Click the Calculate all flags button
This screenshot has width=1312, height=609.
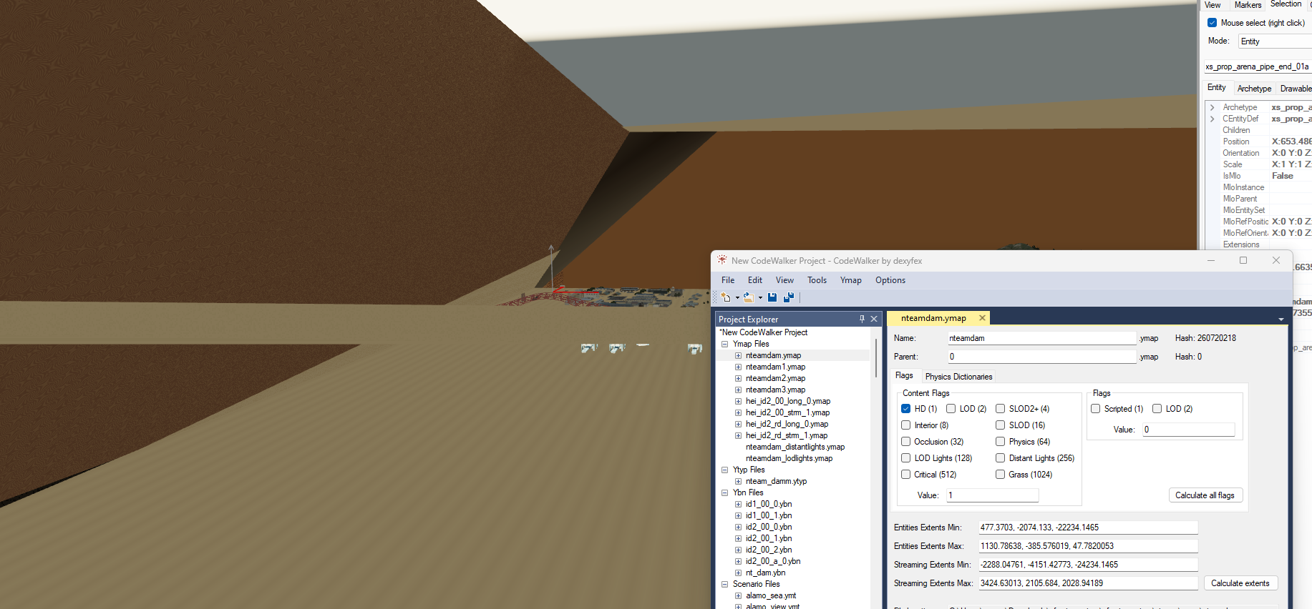[1205, 495]
